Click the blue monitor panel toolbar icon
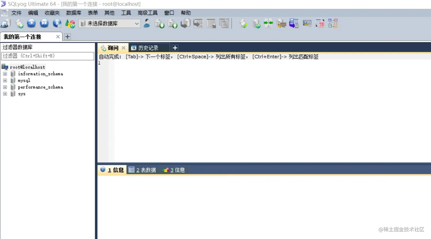431x239 pixels. click(x=307, y=23)
